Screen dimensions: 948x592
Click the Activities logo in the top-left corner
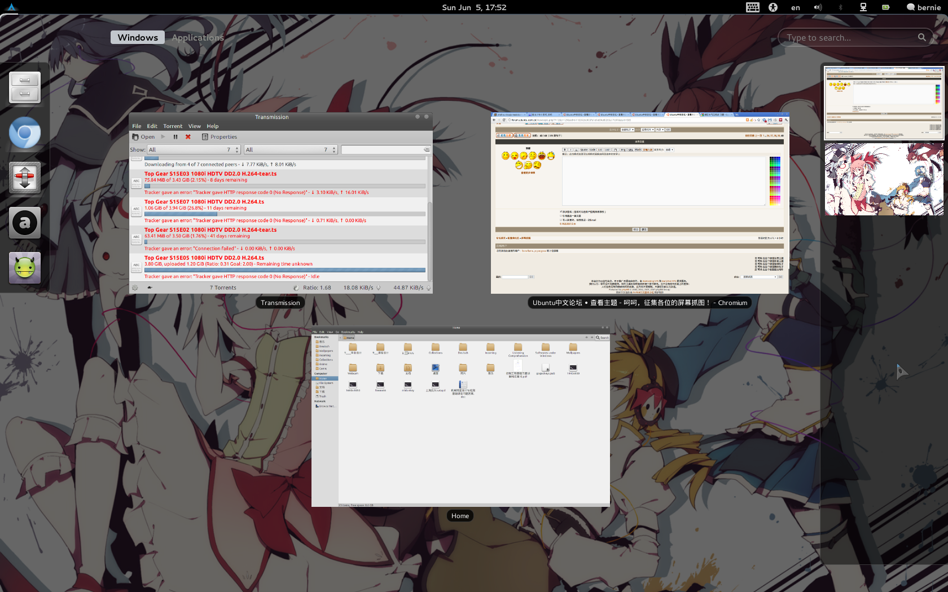(11, 7)
